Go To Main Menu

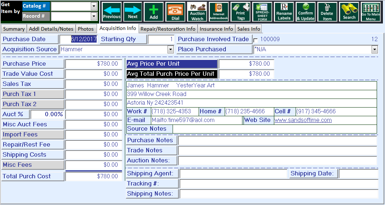(x=371, y=12)
